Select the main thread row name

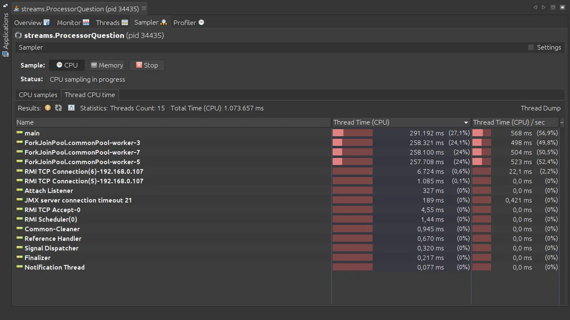[x=32, y=133]
